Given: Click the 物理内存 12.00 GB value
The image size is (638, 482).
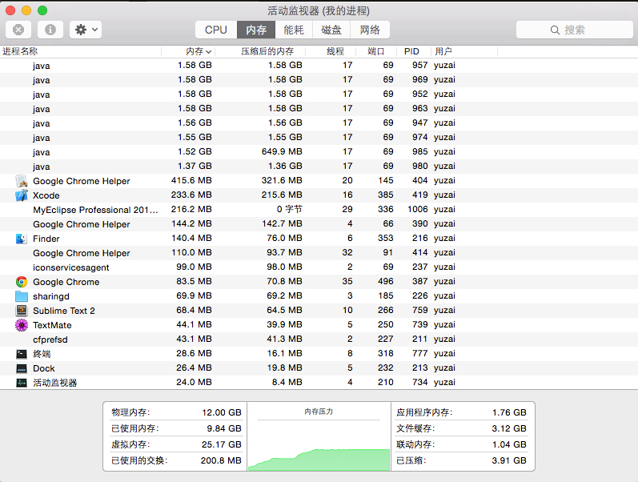Looking at the screenshot, I should [222, 412].
